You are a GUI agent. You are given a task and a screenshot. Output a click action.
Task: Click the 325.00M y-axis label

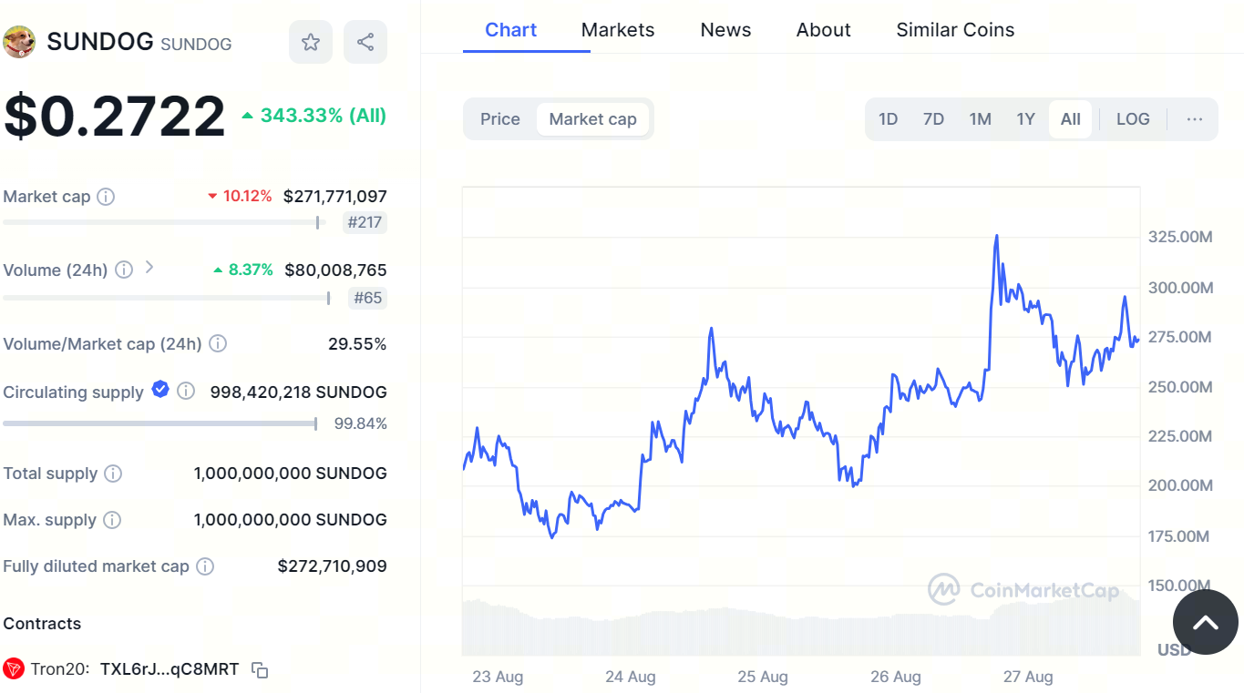point(1180,238)
